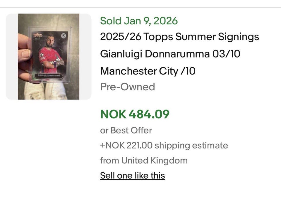Click the "Sold Jan 9, 2026" label
Screen dimensions: 281x201
point(139,21)
